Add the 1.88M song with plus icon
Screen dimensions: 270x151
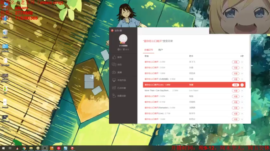(x=242, y=73)
